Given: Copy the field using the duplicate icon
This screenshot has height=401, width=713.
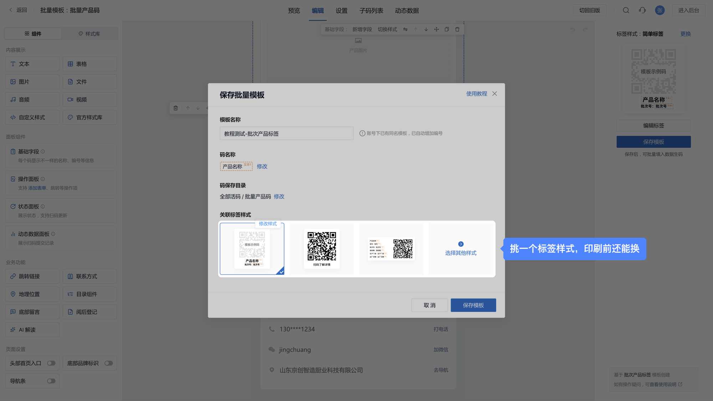Looking at the screenshot, I should point(447,29).
